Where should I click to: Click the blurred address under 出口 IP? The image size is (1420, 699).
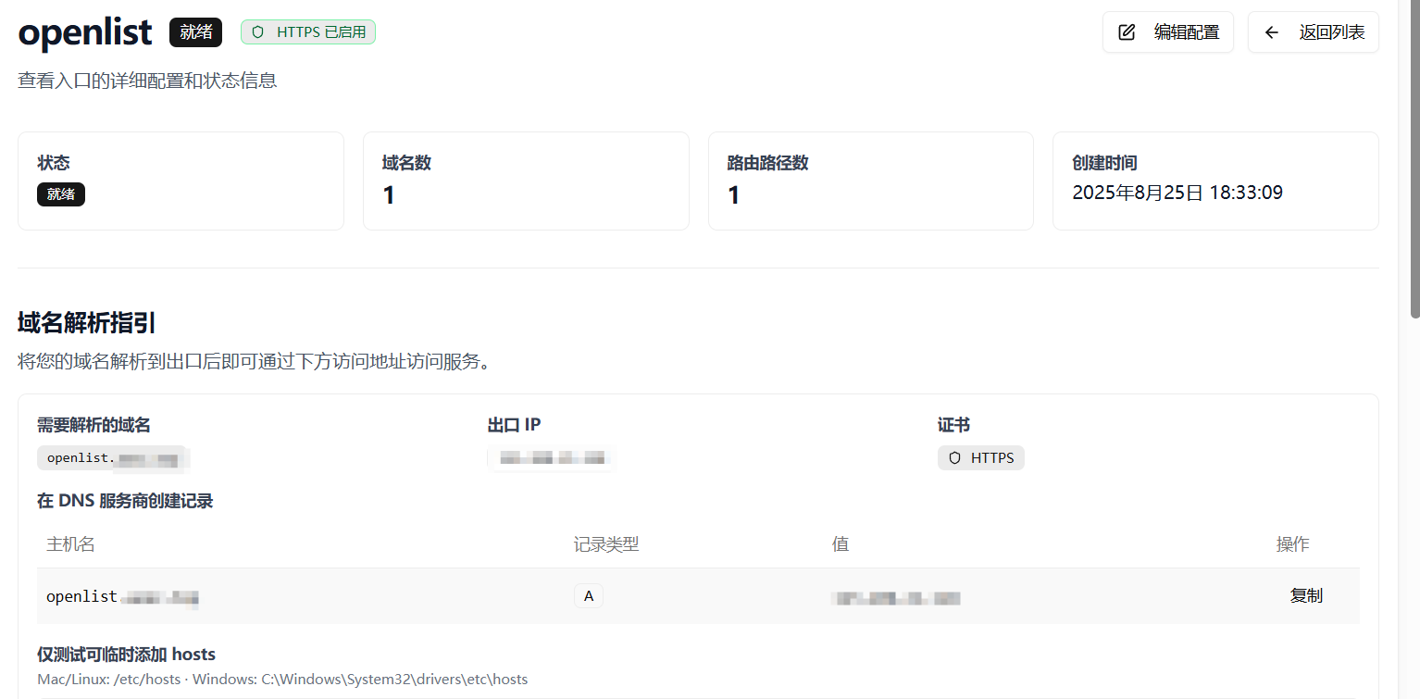[552, 457]
